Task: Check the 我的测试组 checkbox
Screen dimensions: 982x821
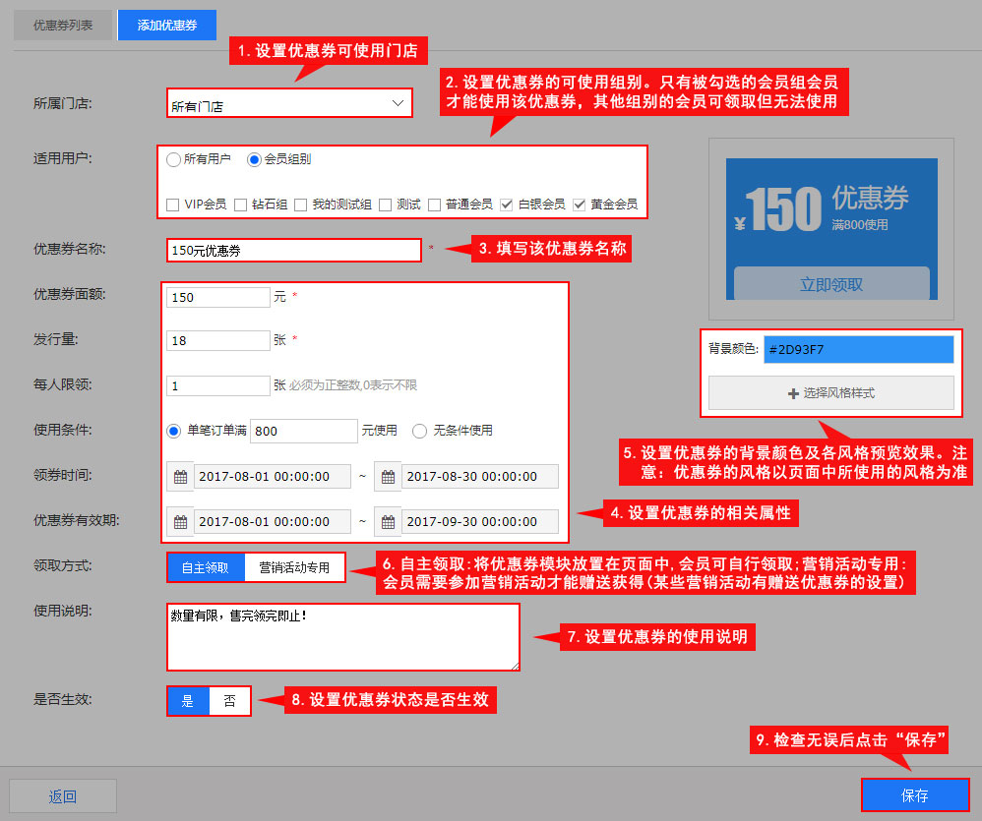Action: point(301,205)
